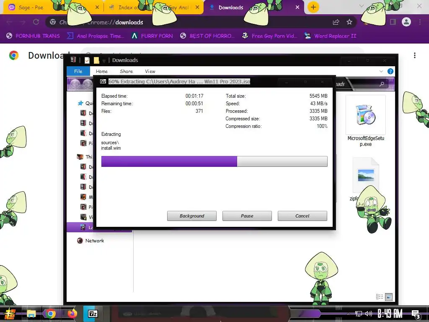Open Chrome tab search chevron
Viewport: 429px width, 322px height.
point(362,6)
